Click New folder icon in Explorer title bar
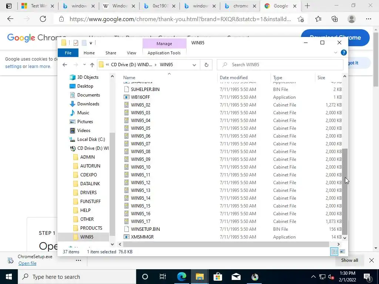This screenshot has width=379, height=284. 84,43
